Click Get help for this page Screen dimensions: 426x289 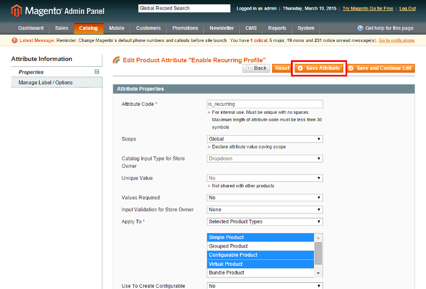(389, 28)
